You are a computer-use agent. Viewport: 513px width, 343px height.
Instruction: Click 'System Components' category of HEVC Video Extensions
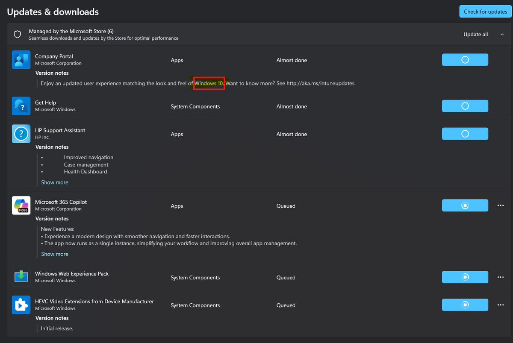point(195,305)
